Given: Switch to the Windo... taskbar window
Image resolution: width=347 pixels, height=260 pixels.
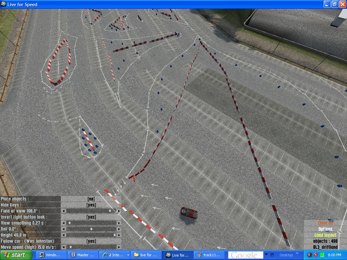Looking at the screenshot, I should [x=51, y=255].
